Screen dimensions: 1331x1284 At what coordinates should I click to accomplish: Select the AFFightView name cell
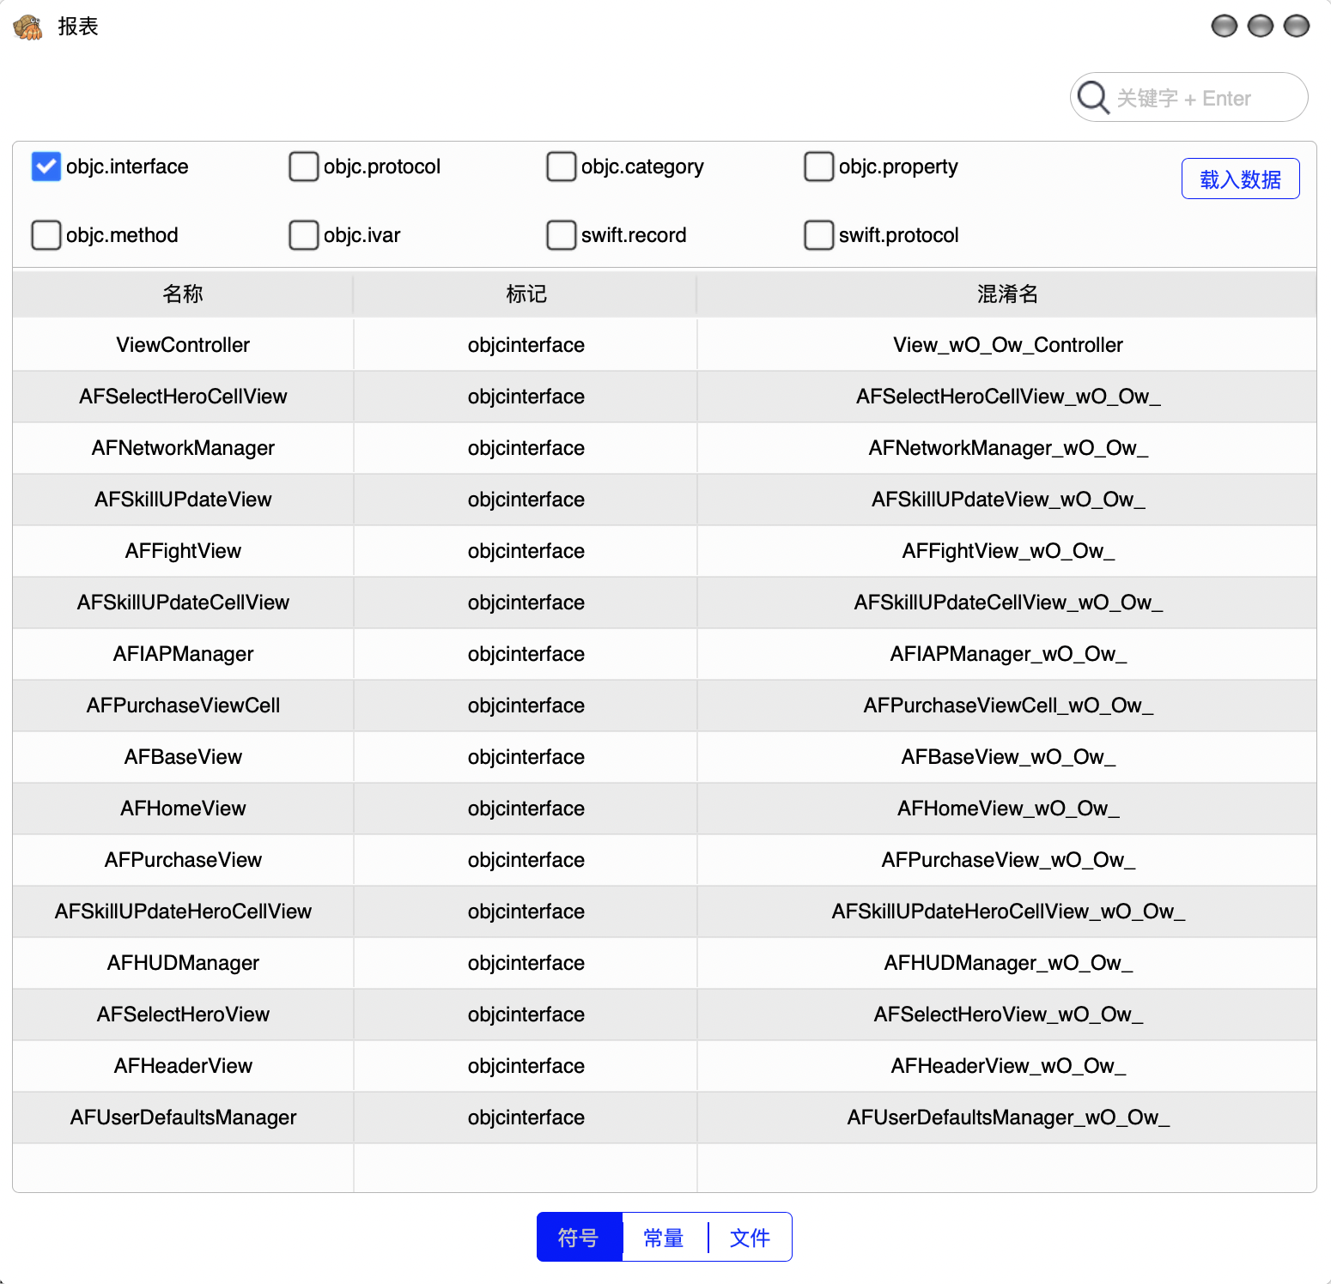(x=183, y=551)
